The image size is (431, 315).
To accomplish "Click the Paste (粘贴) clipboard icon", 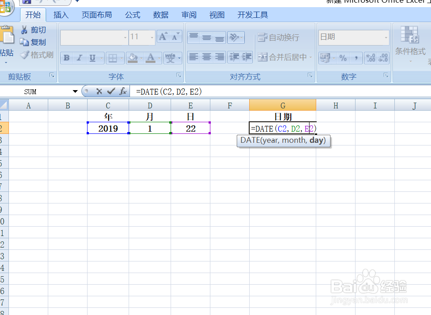I will (x=7, y=35).
